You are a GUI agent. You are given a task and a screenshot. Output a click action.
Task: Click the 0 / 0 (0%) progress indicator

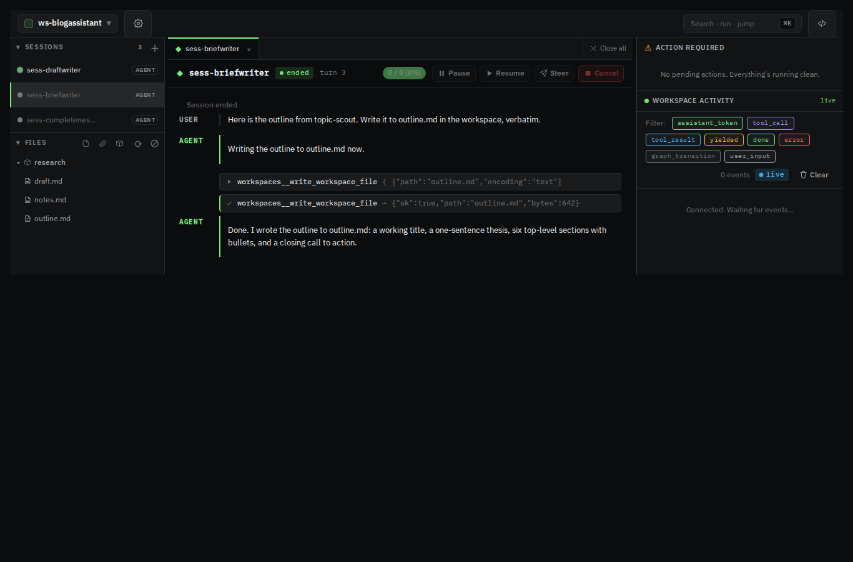tap(404, 73)
